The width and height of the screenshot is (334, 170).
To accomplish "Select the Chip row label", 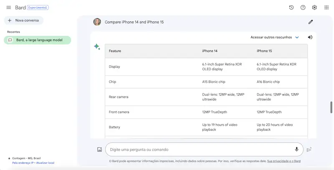I will (x=112, y=82).
